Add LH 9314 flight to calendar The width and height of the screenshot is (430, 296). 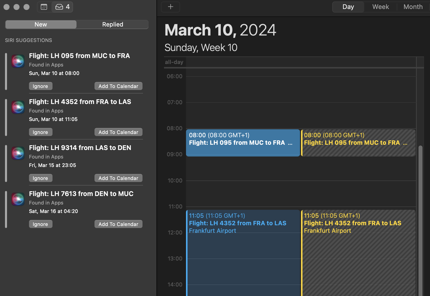point(118,178)
